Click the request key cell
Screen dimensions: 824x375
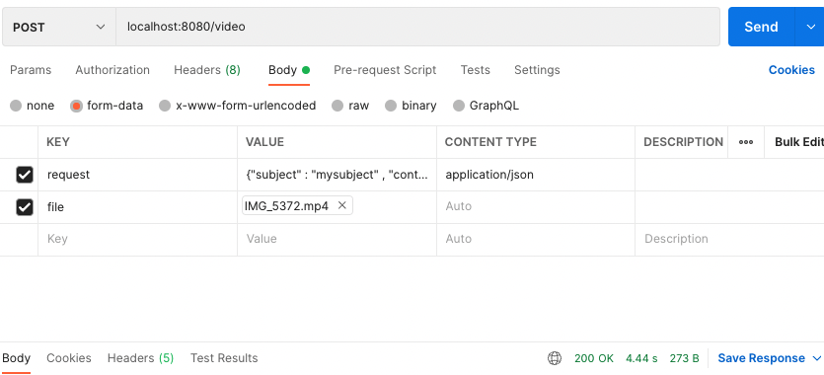coord(138,175)
